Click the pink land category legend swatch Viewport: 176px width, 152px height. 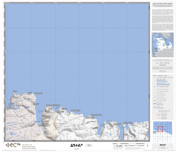tap(158, 115)
